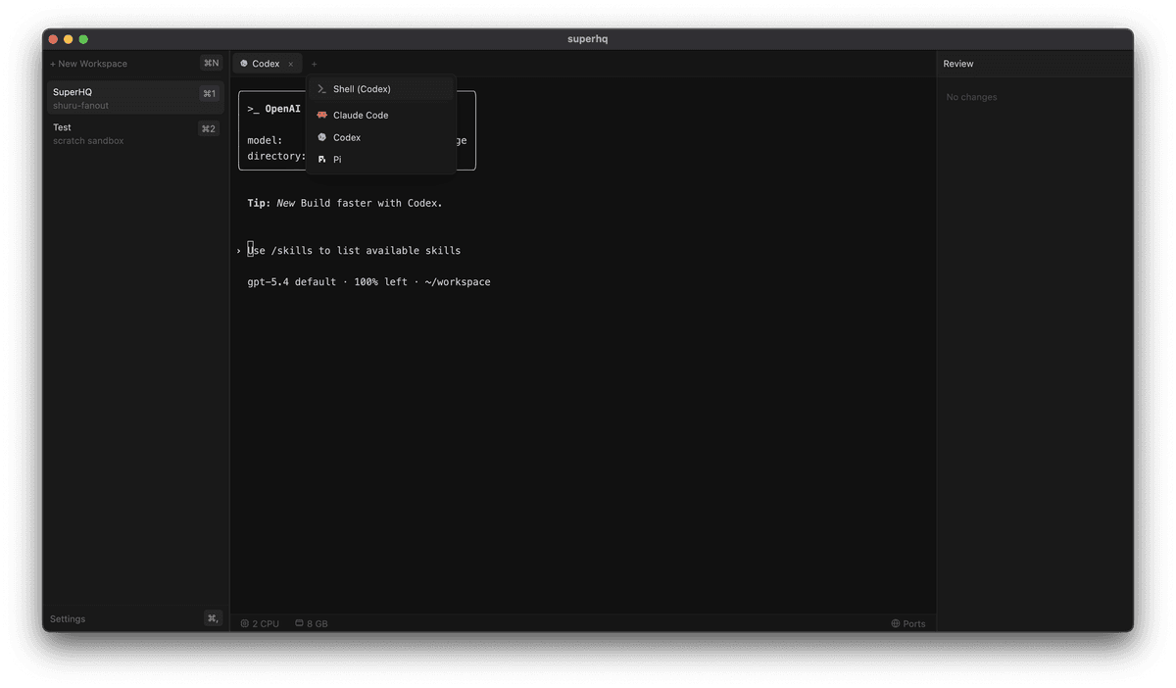1176x688 pixels.
Task: Click the Claude Code icon in the menu
Action: point(321,115)
